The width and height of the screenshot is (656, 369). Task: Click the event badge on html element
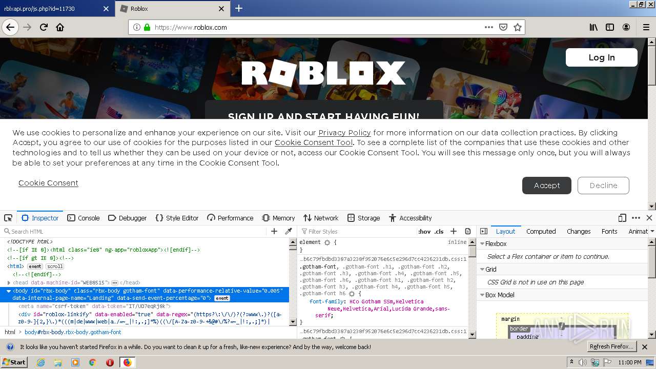(x=35, y=266)
